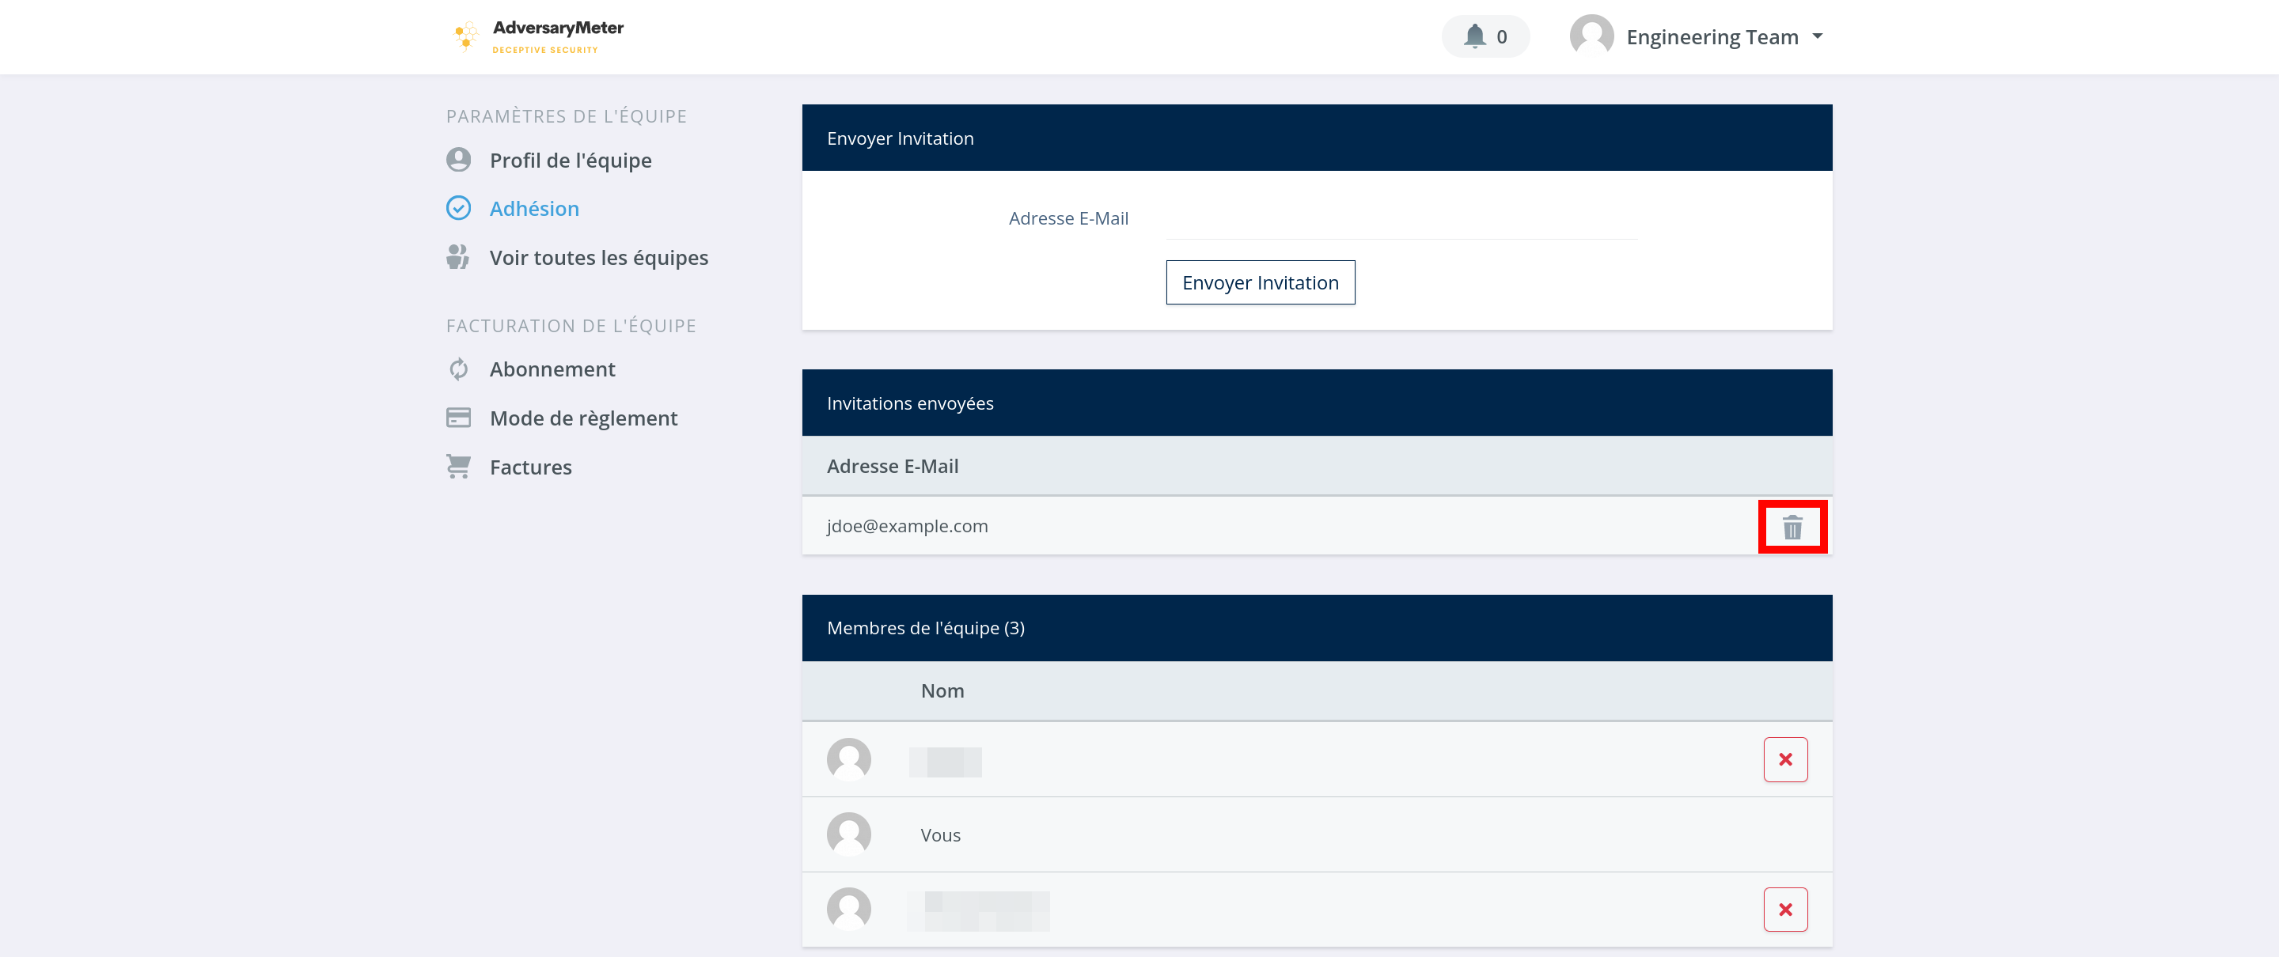
Task: Focus the Adresse E-Mail input field
Action: click(1401, 219)
